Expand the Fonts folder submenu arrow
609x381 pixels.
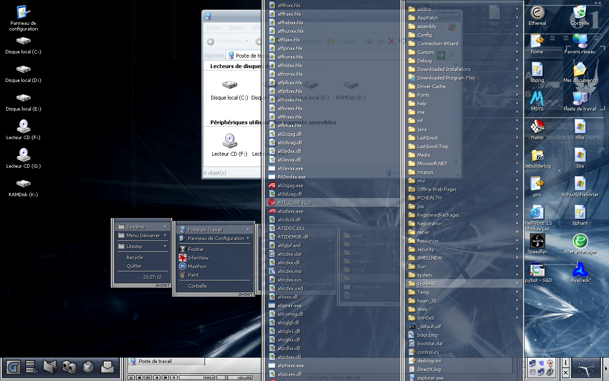[x=518, y=95]
